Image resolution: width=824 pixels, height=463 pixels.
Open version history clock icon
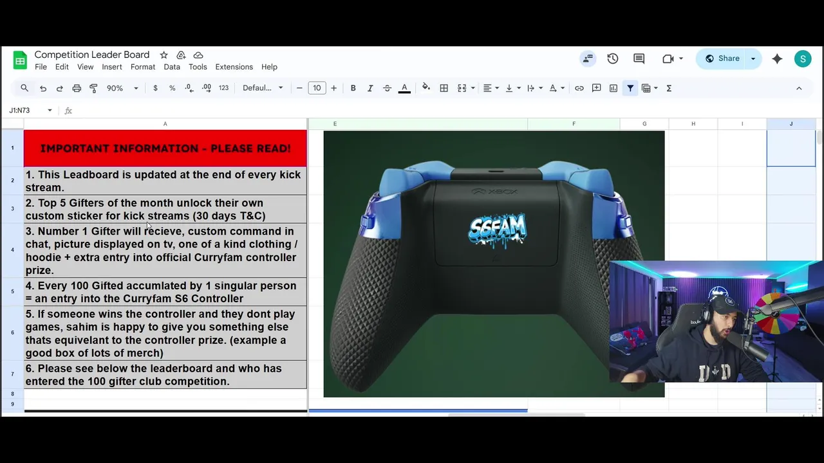[x=613, y=59]
